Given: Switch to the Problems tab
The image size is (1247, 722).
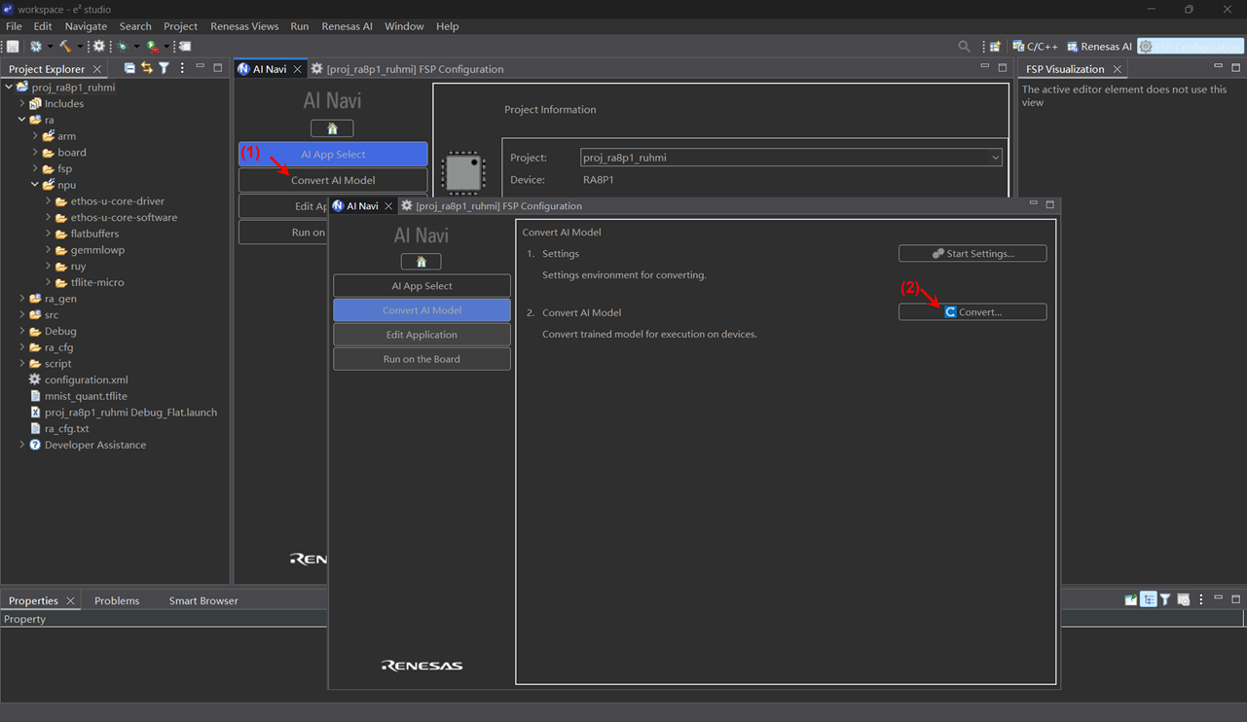Looking at the screenshot, I should (117, 600).
